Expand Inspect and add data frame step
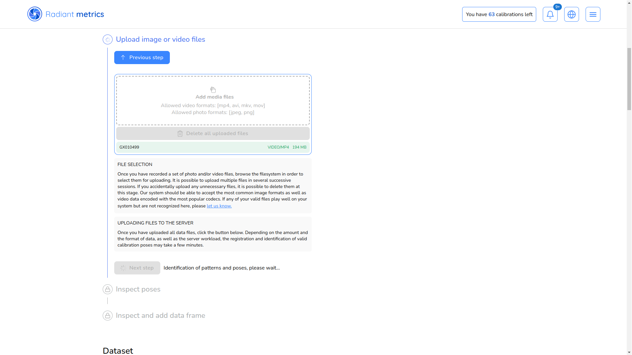The image size is (632, 355). (160, 316)
